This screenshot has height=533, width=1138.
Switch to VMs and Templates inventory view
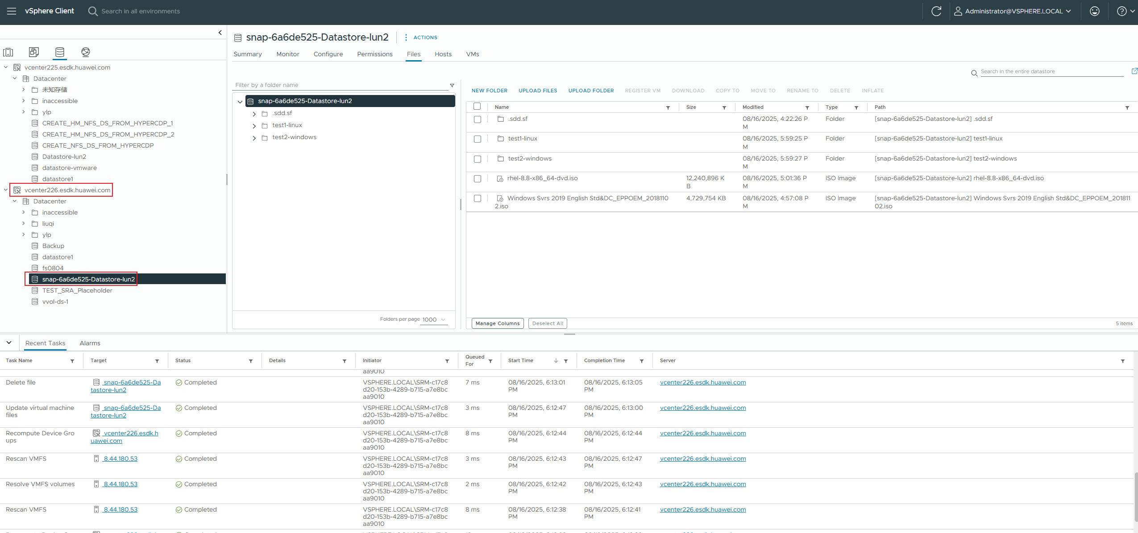click(x=34, y=52)
